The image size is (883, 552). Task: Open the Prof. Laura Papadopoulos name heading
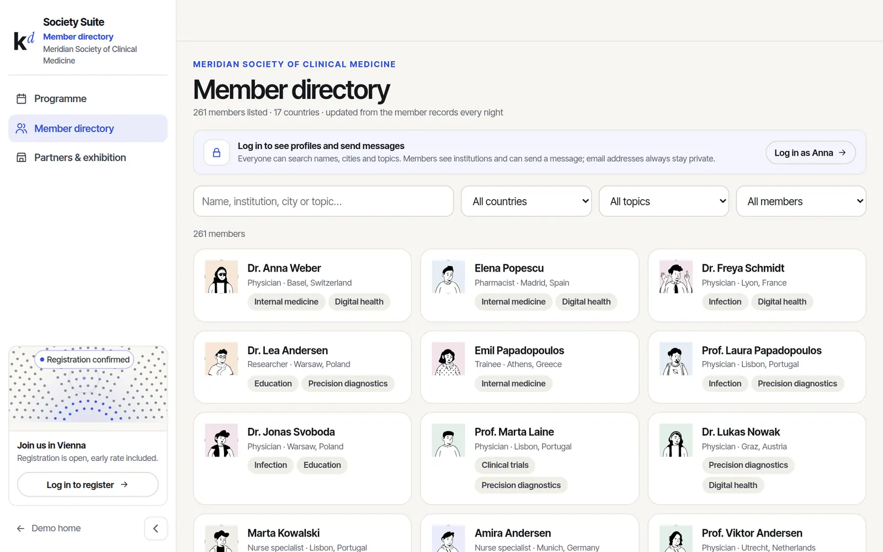[762, 351]
